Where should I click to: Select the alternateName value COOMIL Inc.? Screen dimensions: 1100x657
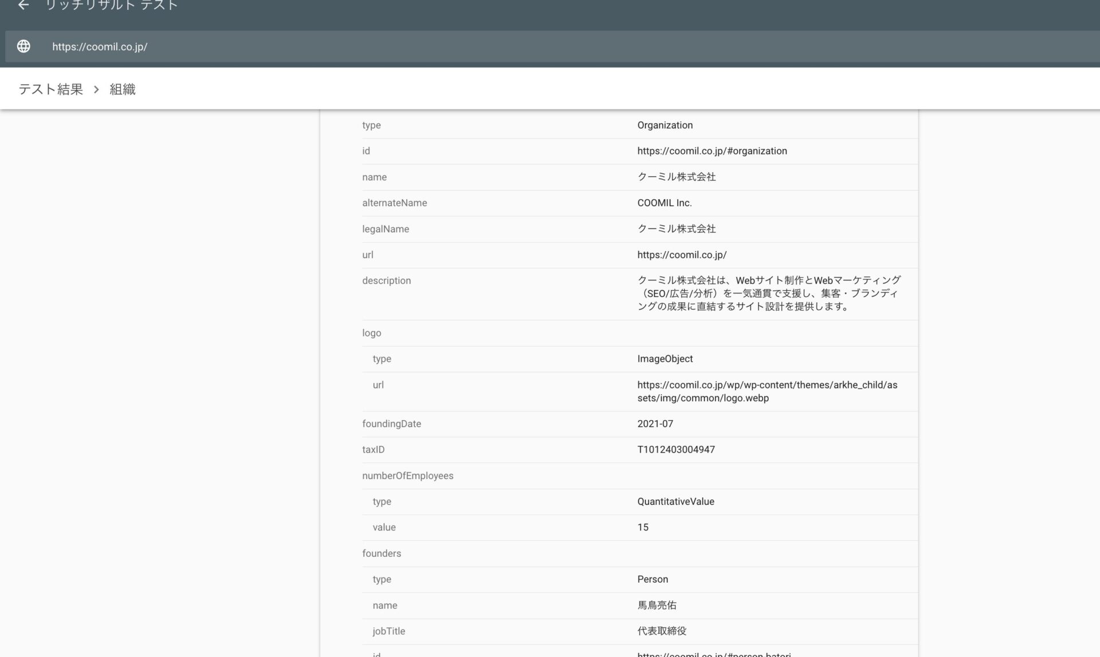coord(665,203)
